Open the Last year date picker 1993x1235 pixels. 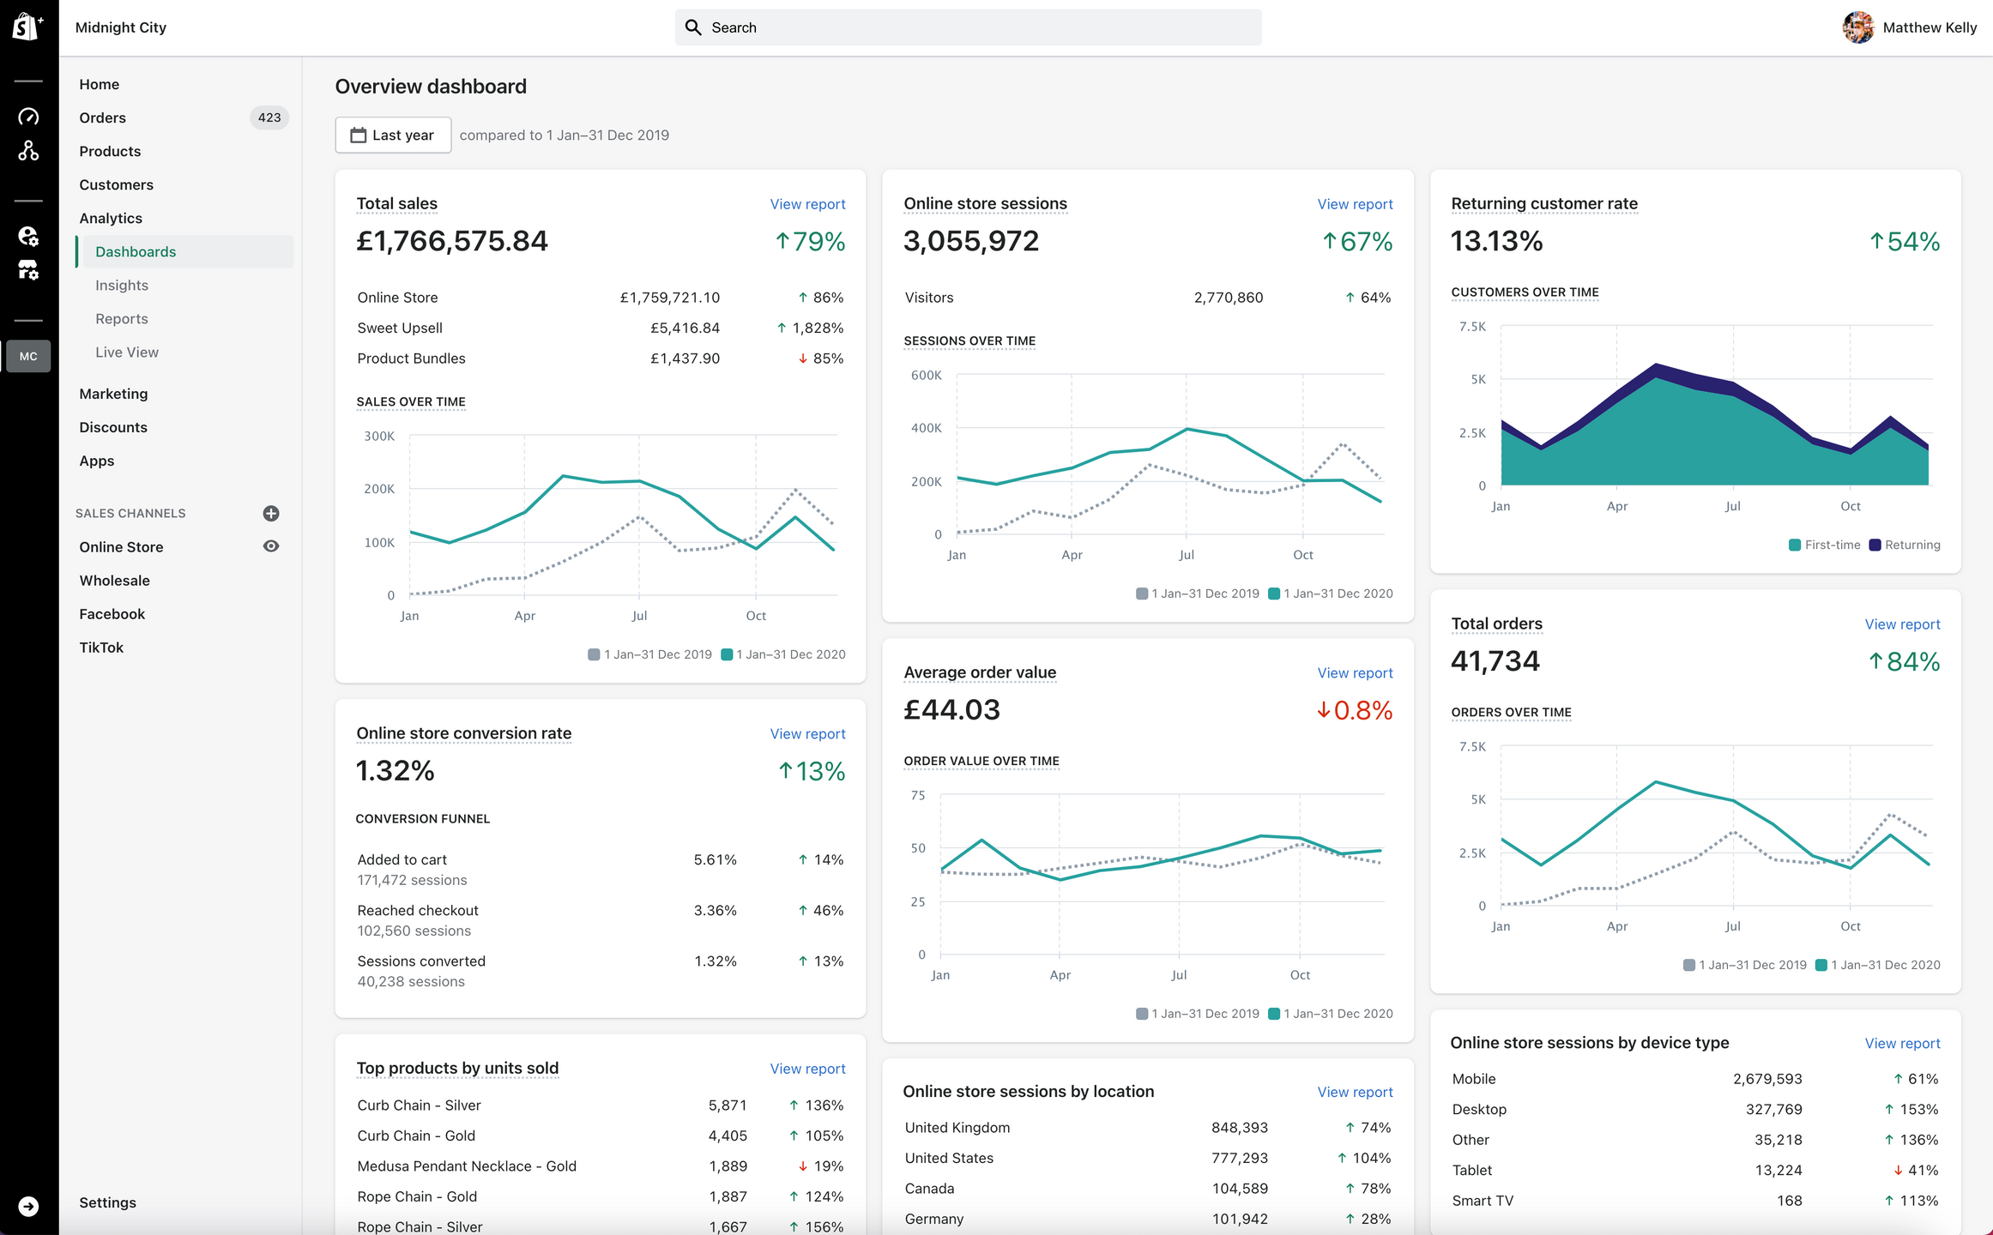click(393, 135)
